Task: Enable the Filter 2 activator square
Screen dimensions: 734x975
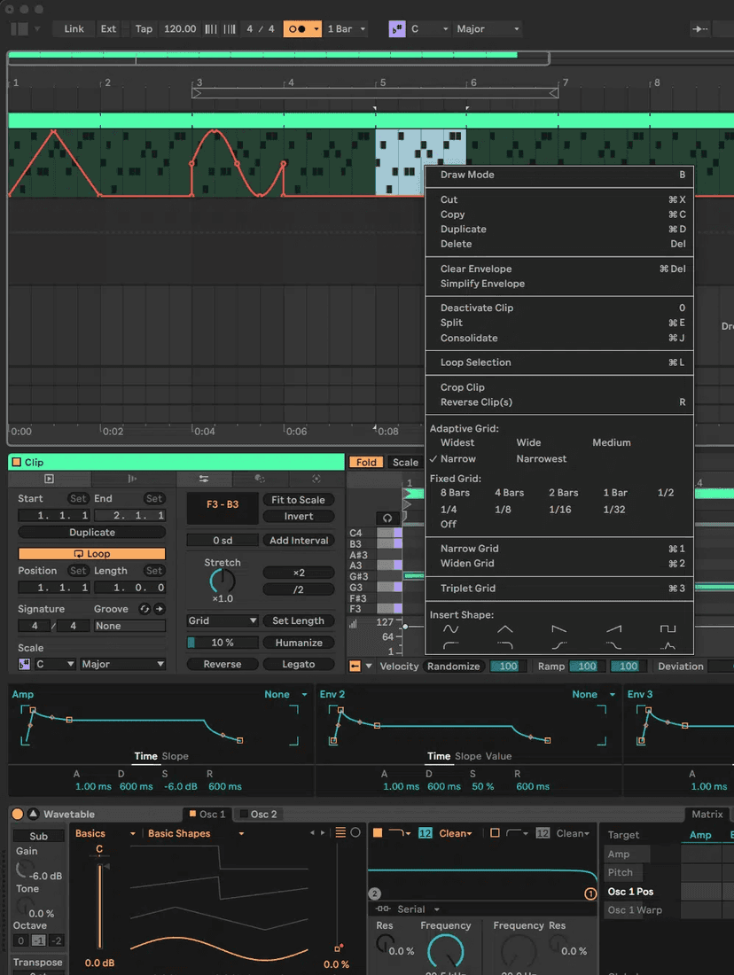Action: click(x=495, y=832)
